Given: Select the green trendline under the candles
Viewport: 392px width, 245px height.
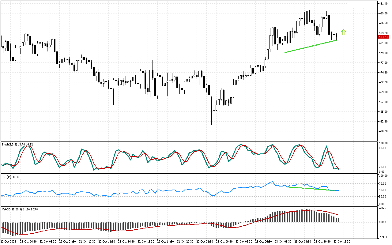Looking at the screenshot, I should click(x=311, y=46).
